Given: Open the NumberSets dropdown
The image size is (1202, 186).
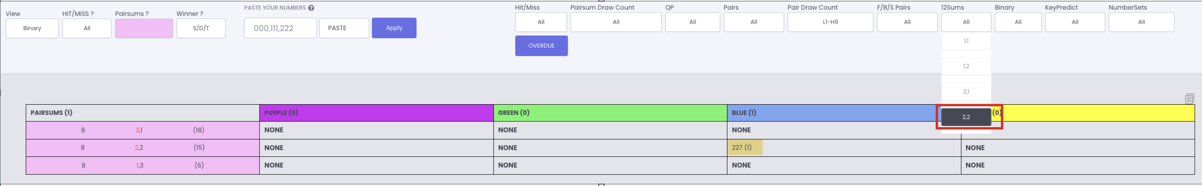Looking at the screenshot, I should [1141, 22].
